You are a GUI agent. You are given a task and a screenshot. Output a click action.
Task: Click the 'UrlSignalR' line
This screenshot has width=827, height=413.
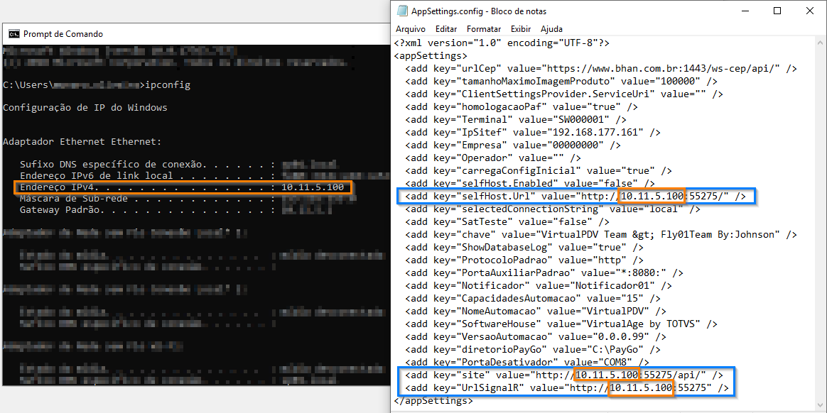click(567, 389)
